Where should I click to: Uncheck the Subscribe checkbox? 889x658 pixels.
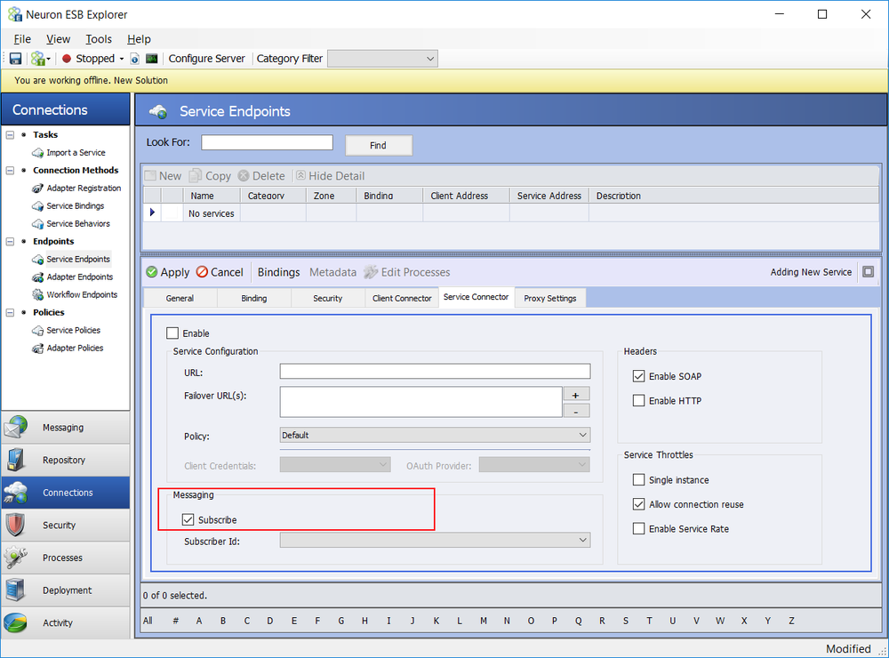click(188, 519)
